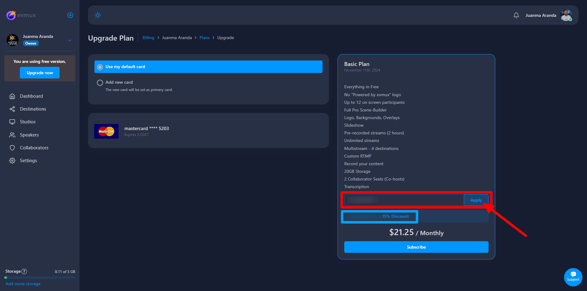Click the '0.11 of 3 GB' storage value
The height and width of the screenshot is (291, 587).
(x=65, y=272)
